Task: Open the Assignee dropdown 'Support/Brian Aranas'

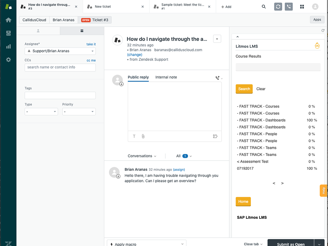Action: pos(60,51)
